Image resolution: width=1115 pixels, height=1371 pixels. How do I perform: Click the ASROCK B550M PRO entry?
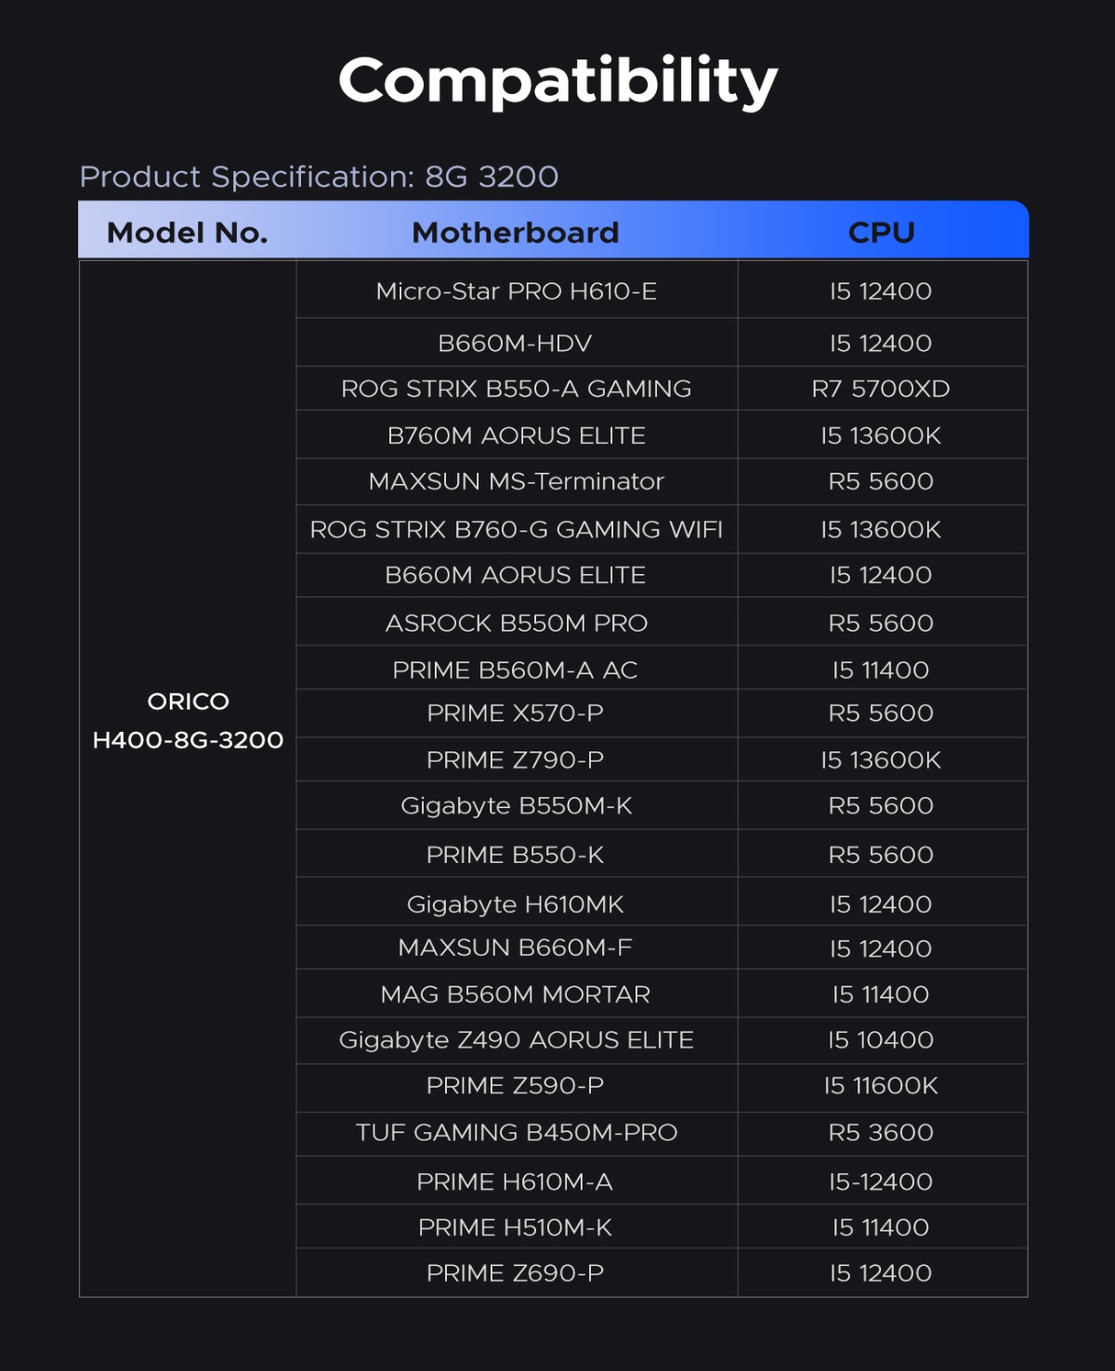click(x=516, y=623)
